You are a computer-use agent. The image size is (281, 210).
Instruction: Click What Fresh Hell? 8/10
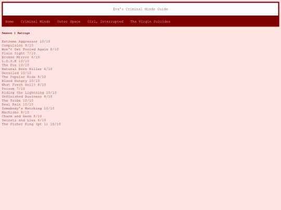click(x=24, y=85)
